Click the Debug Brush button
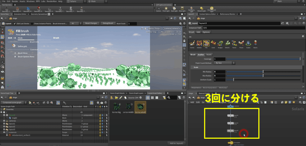The height and width of the screenshot is (146, 306). [x=108, y=23]
